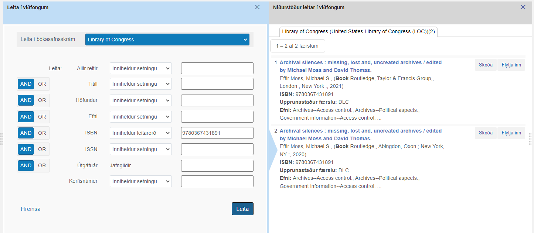Click Flytja inn for the 2021 London record

coord(511,65)
